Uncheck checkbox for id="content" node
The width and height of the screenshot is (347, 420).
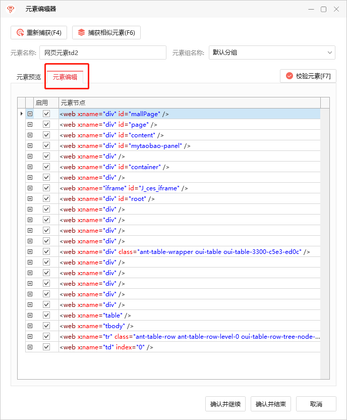point(46,135)
